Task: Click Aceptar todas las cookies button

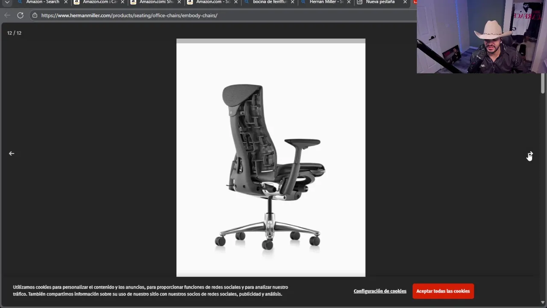Action: [x=443, y=291]
